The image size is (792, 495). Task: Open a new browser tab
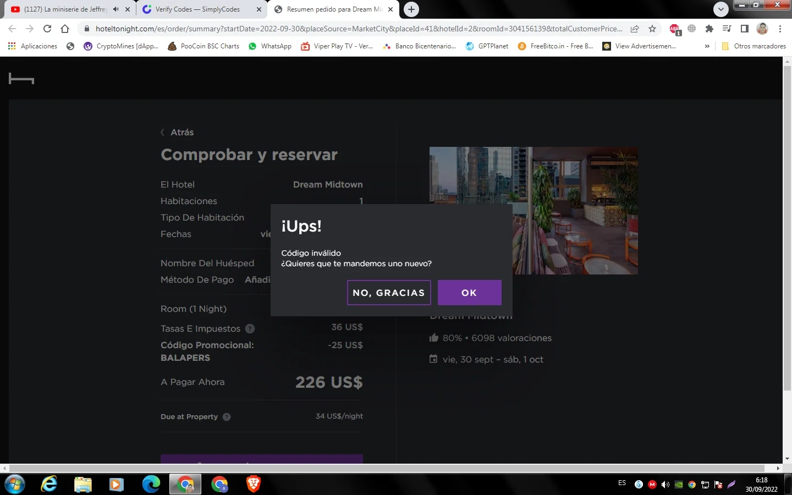pyautogui.click(x=411, y=9)
